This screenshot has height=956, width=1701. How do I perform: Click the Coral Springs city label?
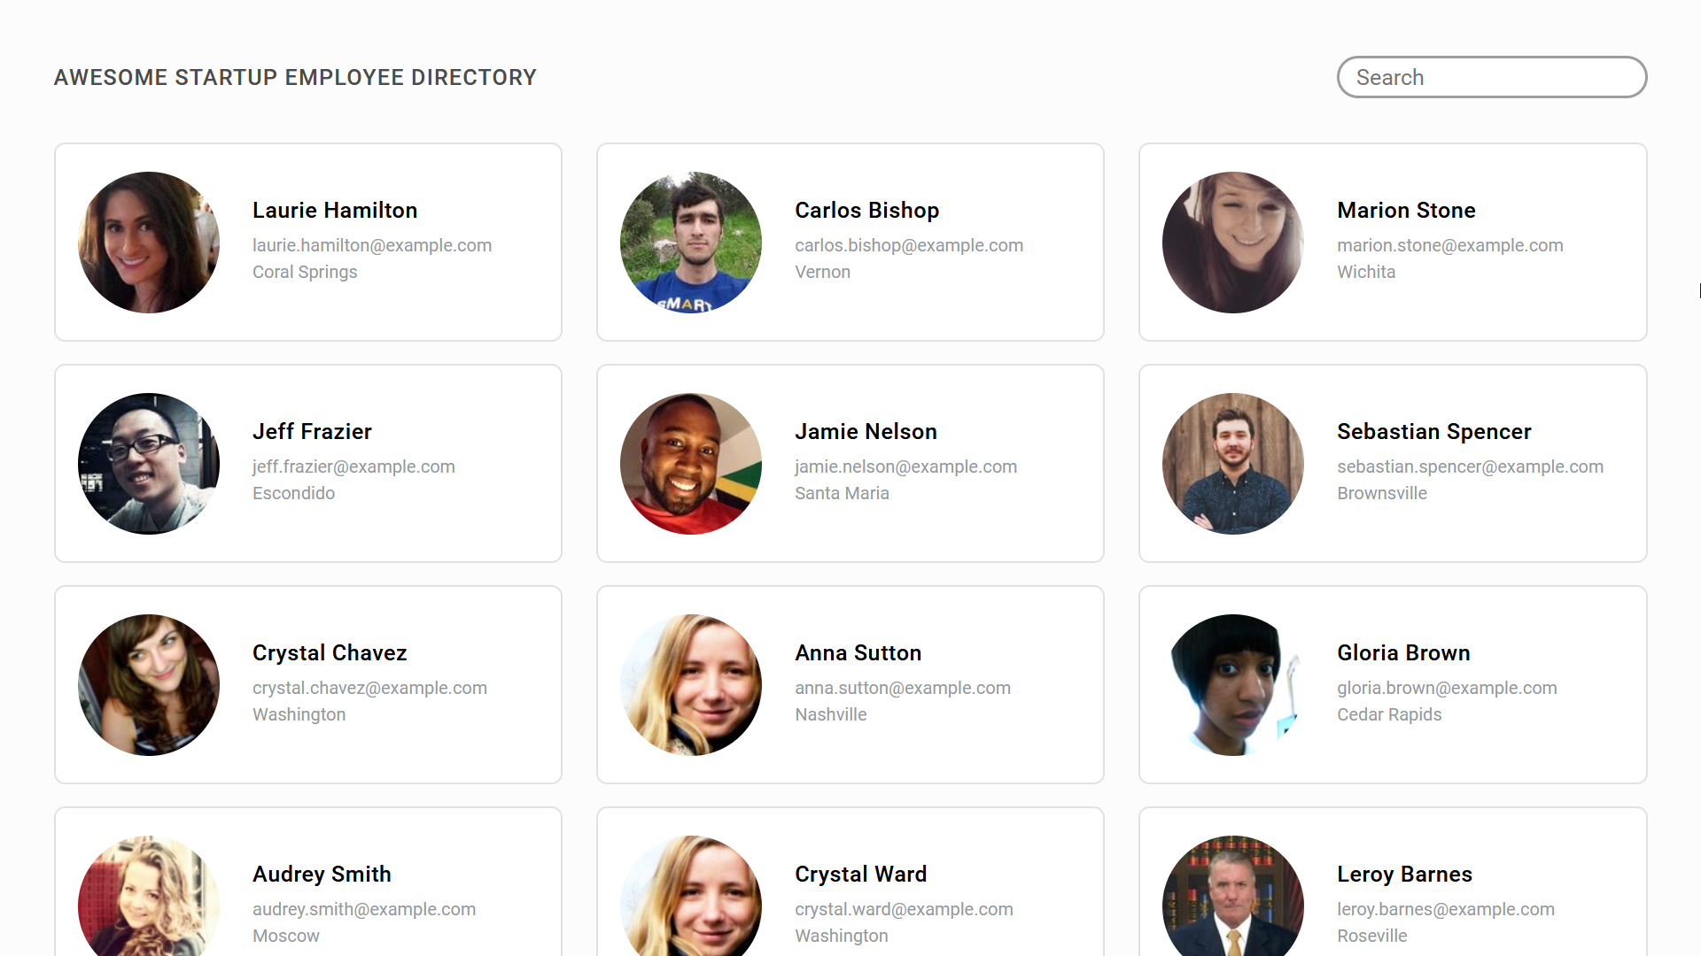coord(305,272)
